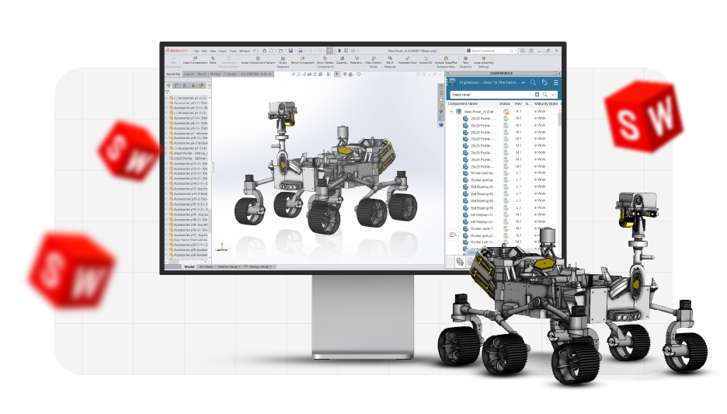Click the New document icon
This screenshot has height=414, width=727.
coord(272,50)
